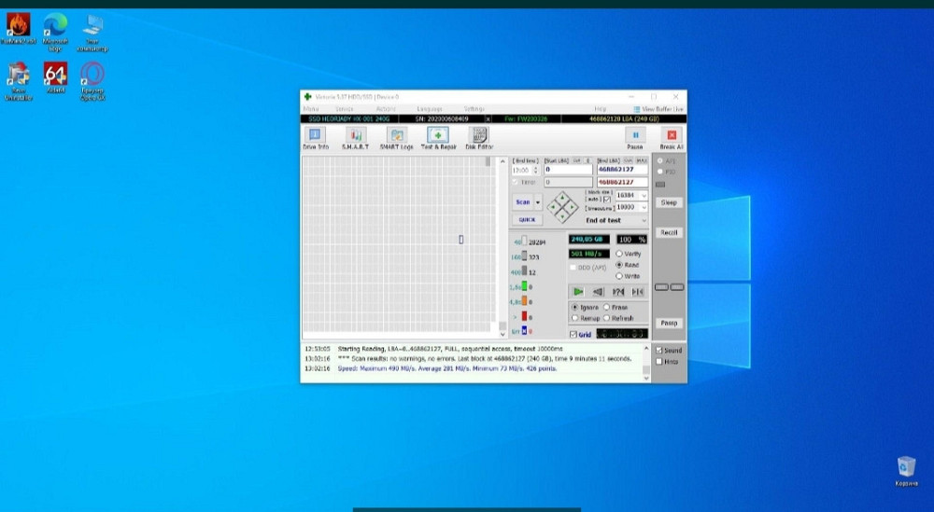Open the Disk Editor tool
The height and width of the screenshot is (512, 934).
[x=478, y=138]
